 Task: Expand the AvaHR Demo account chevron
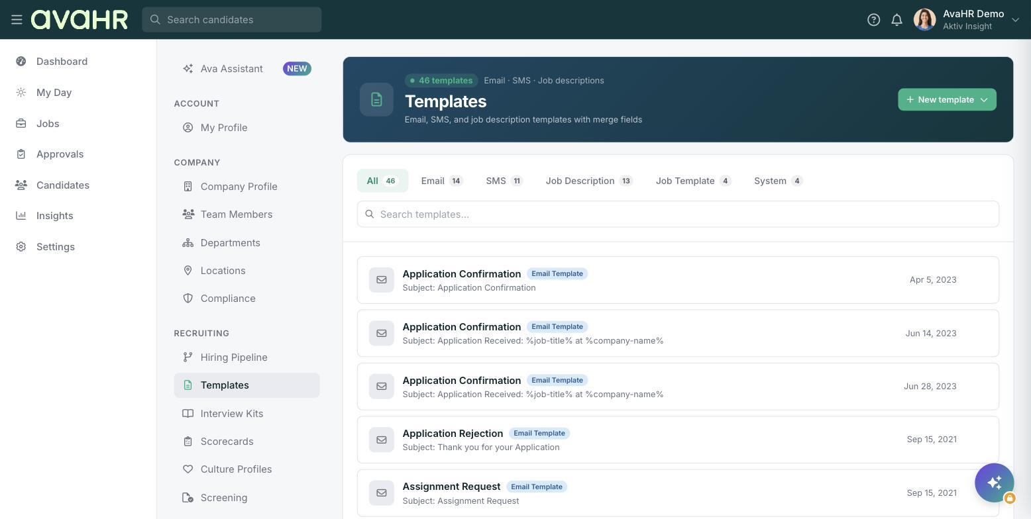coord(1015,20)
